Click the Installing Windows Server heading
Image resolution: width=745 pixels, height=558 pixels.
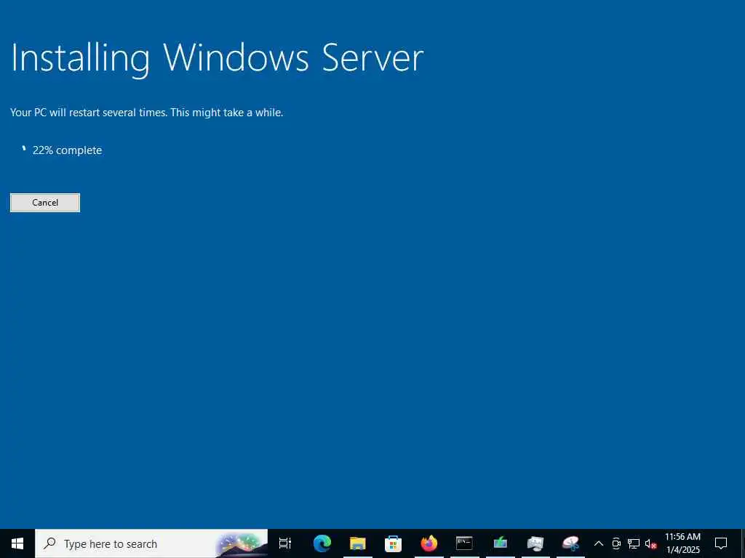pos(217,58)
